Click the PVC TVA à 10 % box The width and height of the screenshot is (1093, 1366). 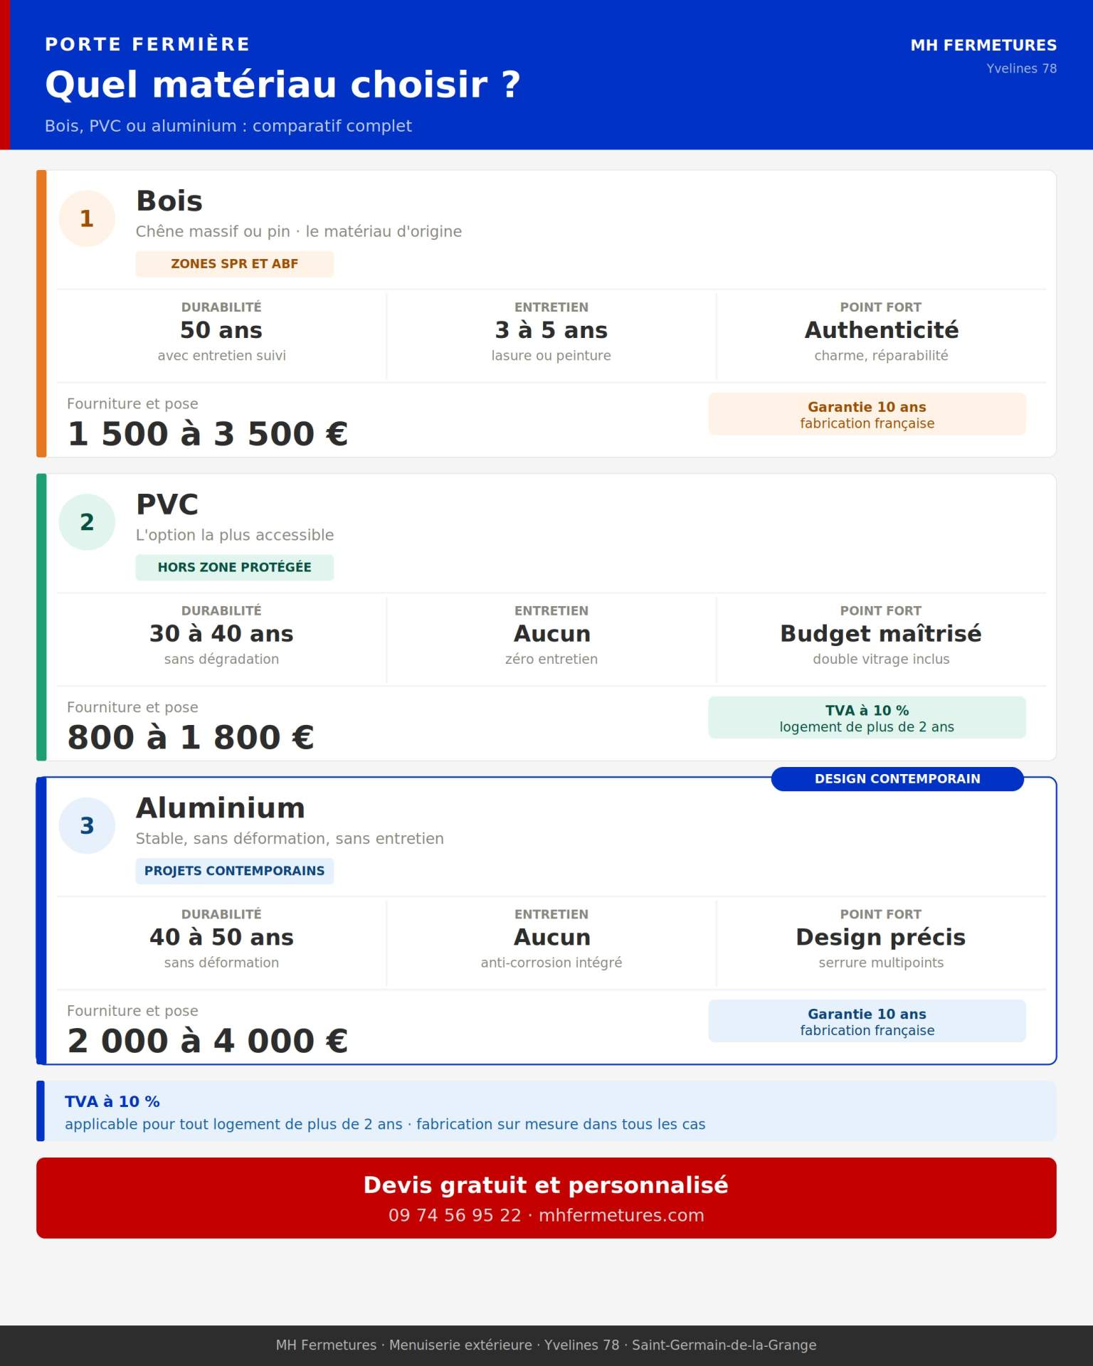[867, 718]
